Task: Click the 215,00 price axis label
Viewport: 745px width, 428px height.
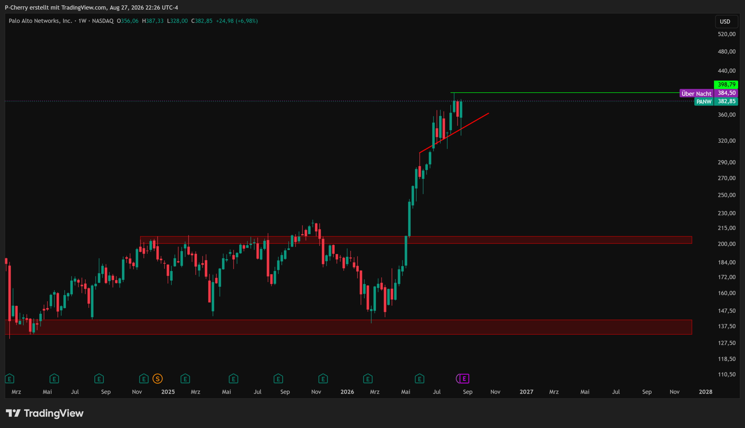Action: 726,228
